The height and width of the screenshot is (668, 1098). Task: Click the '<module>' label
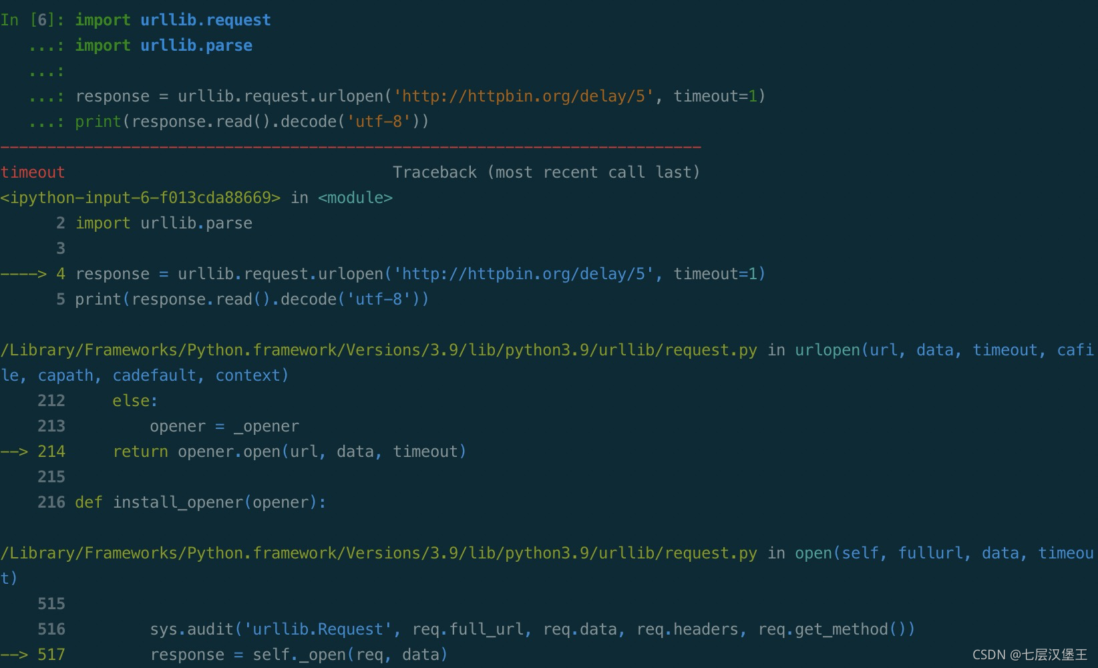coord(355,198)
